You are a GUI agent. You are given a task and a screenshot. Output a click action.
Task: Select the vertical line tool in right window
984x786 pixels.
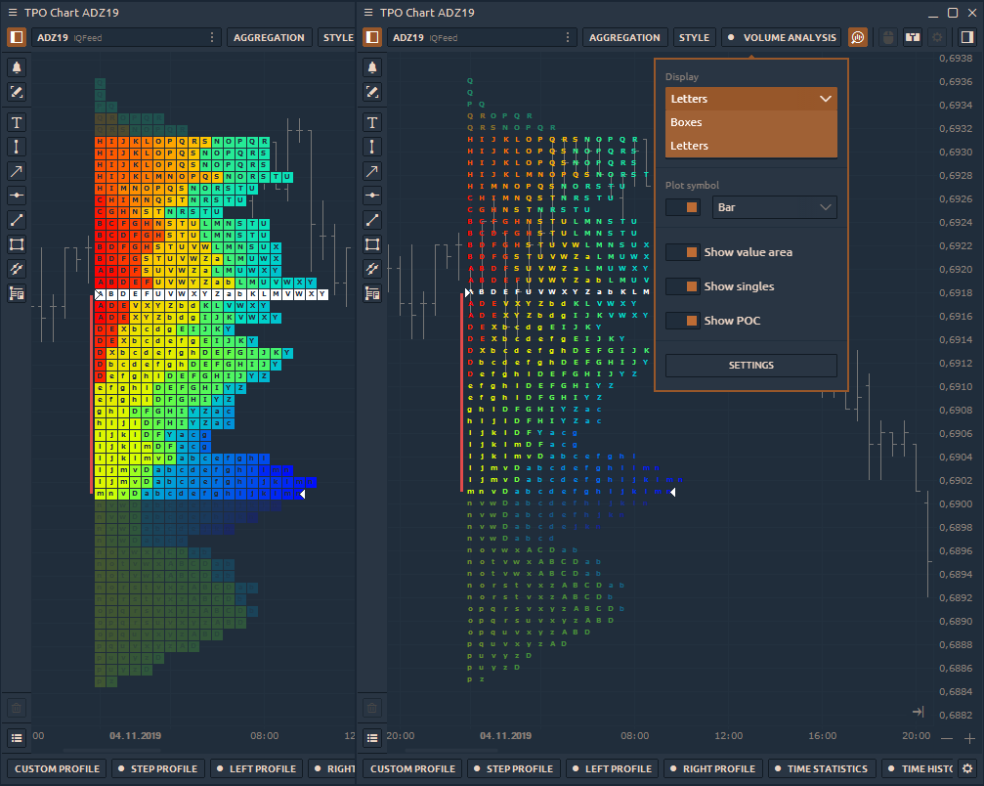tap(372, 147)
